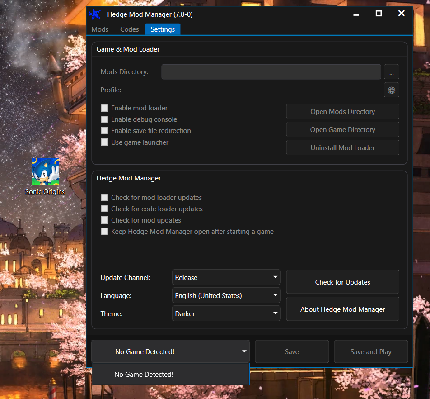Enable the mod loader checkbox
This screenshot has width=430, height=399.
pyautogui.click(x=104, y=108)
